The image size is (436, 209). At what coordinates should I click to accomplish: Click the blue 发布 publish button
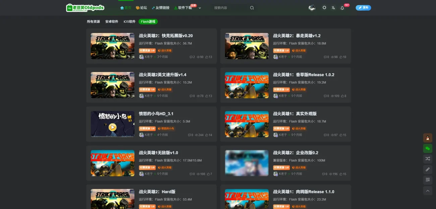[363, 8]
